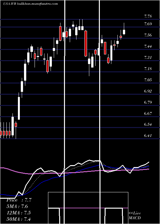
Task: Click the 'USA IVR bullkhan.munafasutra.com' title text
Action: coord(31,4)
